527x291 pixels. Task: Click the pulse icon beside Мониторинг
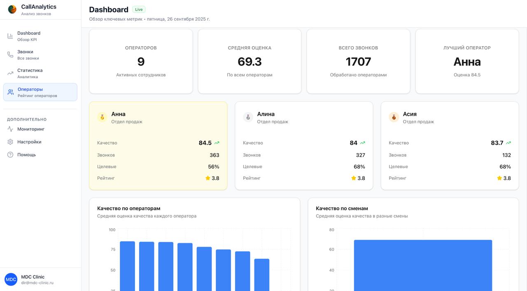pyautogui.click(x=10, y=129)
